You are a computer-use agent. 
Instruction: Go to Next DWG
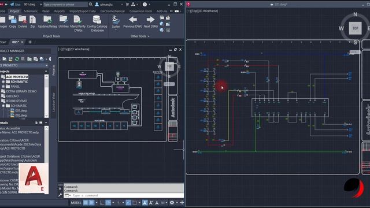tap(150, 22)
